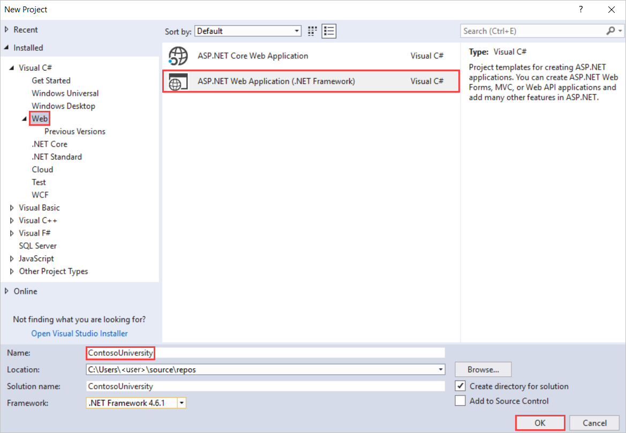Click the ASP.NET Core Web Application globe icon
Image resolution: width=626 pixels, height=433 pixels.
(178, 56)
